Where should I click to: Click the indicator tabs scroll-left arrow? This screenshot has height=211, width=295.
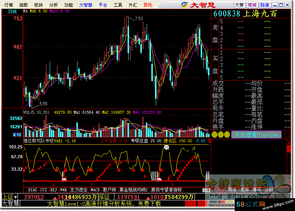pyautogui.click(x=204, y=190)
